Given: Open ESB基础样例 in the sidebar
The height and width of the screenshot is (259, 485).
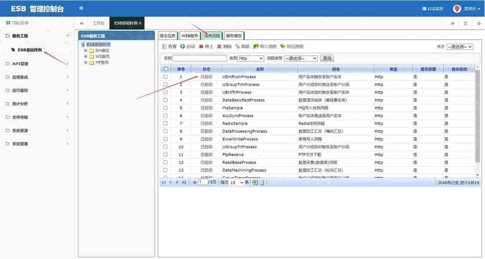Looking at the screenshot, I should [30, 50].
